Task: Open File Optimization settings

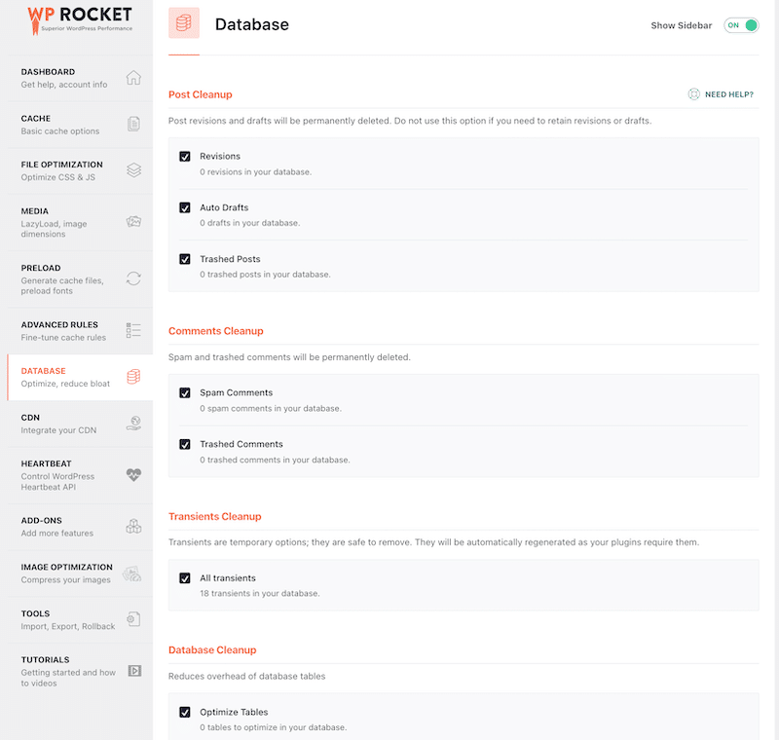Action: 80,170
